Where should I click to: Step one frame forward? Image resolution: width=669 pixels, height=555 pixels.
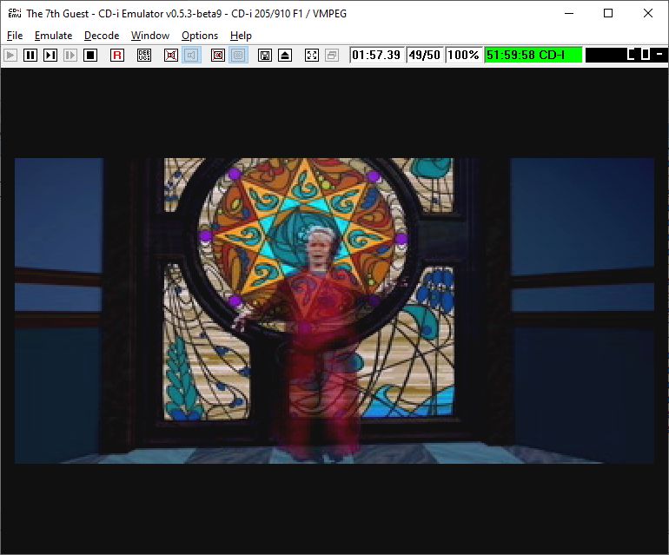50,55
